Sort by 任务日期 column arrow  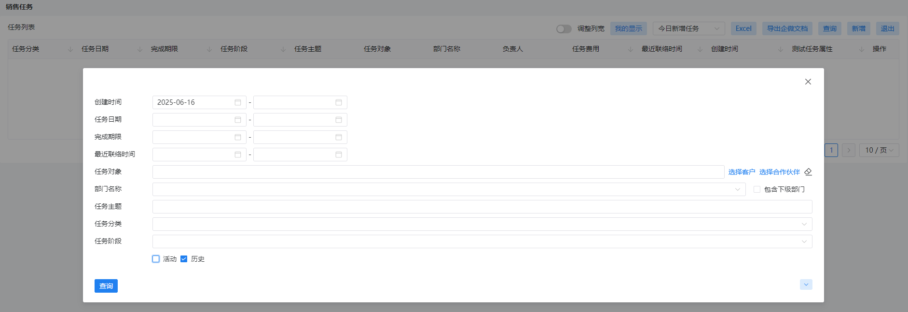coord(140,49)
